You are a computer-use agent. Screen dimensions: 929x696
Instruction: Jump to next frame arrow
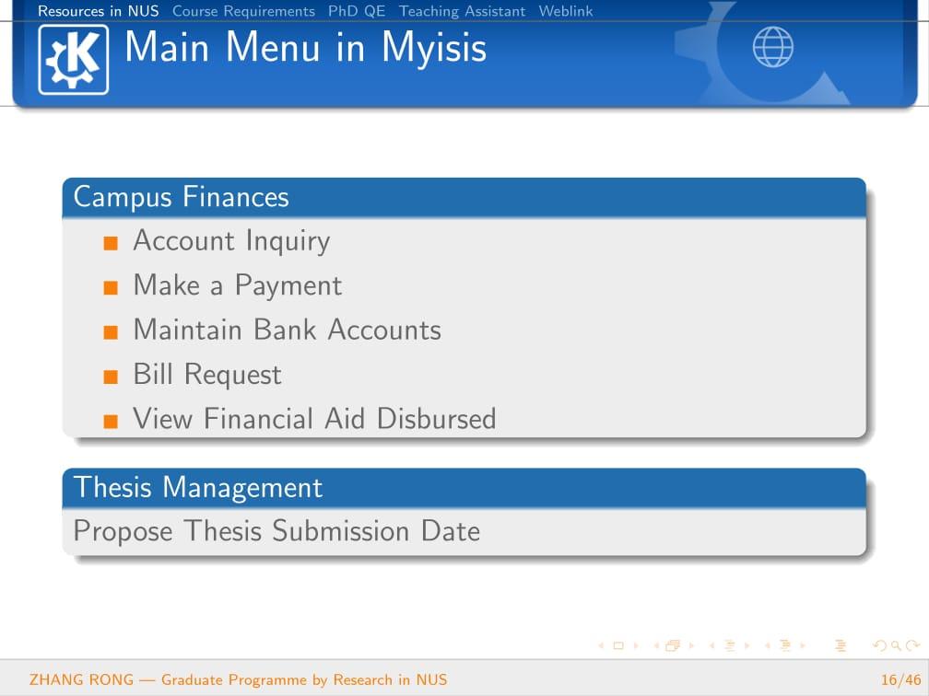pos(691,645)
